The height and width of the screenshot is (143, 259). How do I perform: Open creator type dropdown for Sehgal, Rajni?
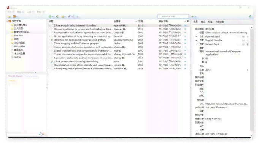(x=196, y=44)
